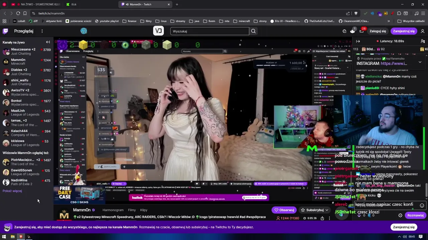Collapse the chat panel arrow
The height and width of the screenshot is (240, 428).
(x=358, y=41)
